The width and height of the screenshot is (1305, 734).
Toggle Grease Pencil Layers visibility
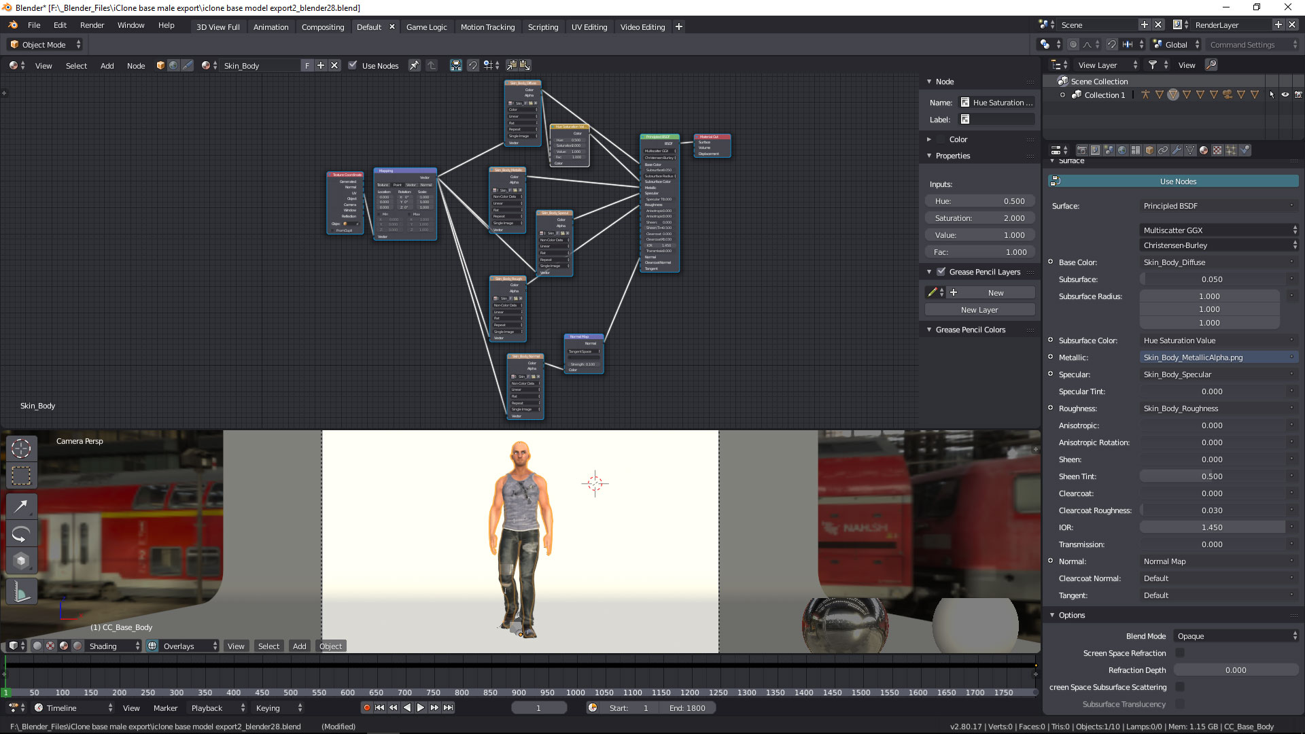coord(939,272)
